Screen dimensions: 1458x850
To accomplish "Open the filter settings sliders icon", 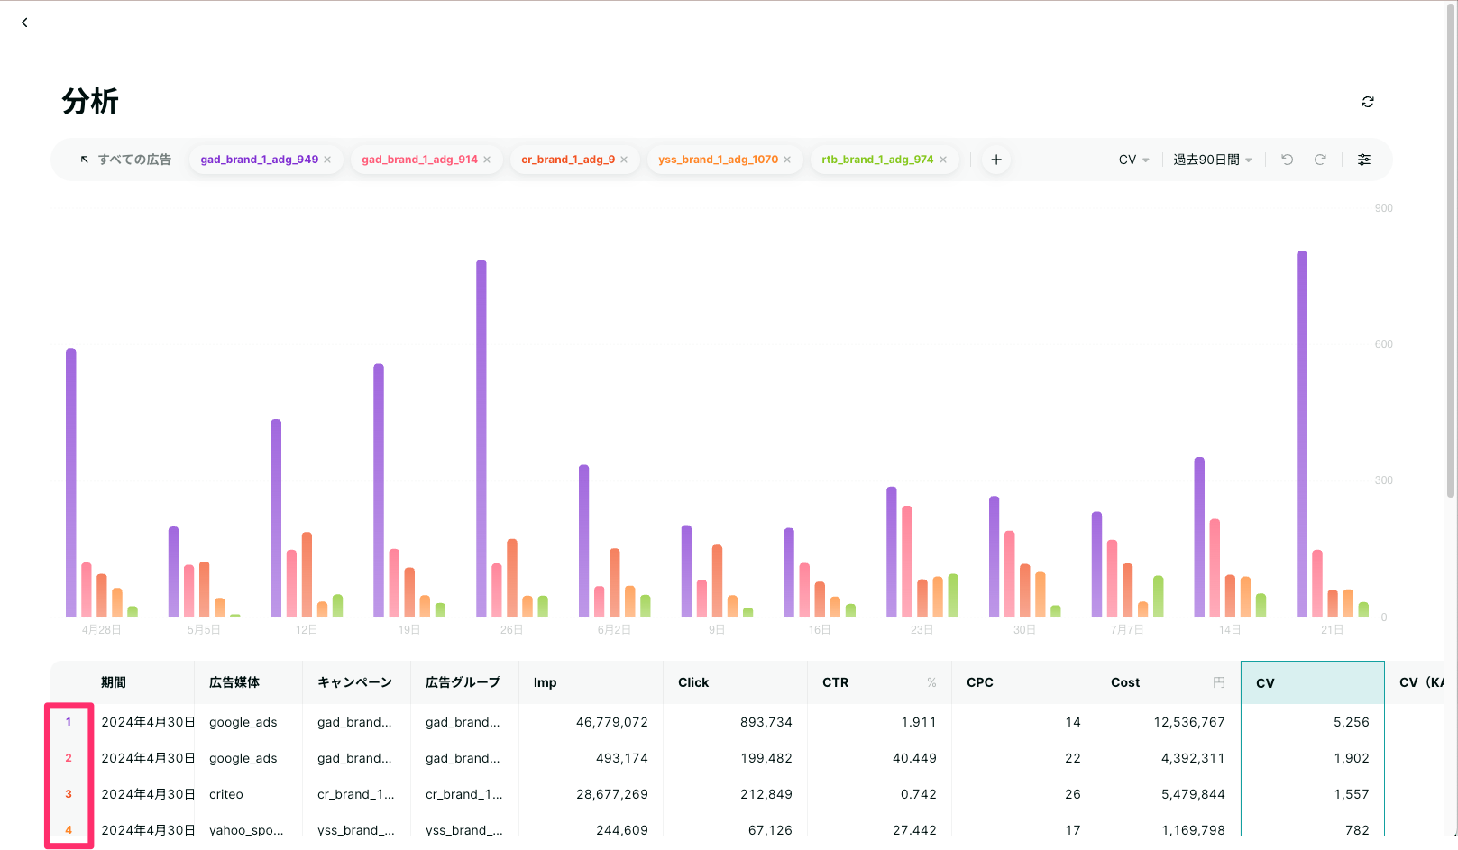I will pyautogui.click(x=1364, y=160).
